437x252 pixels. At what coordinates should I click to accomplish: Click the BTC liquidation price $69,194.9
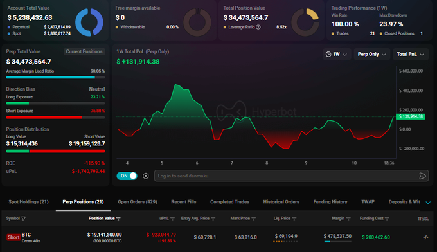pos(286,236)
